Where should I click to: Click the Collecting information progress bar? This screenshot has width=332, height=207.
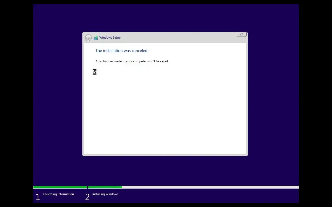pyautogui.click(x=60, y=187)
